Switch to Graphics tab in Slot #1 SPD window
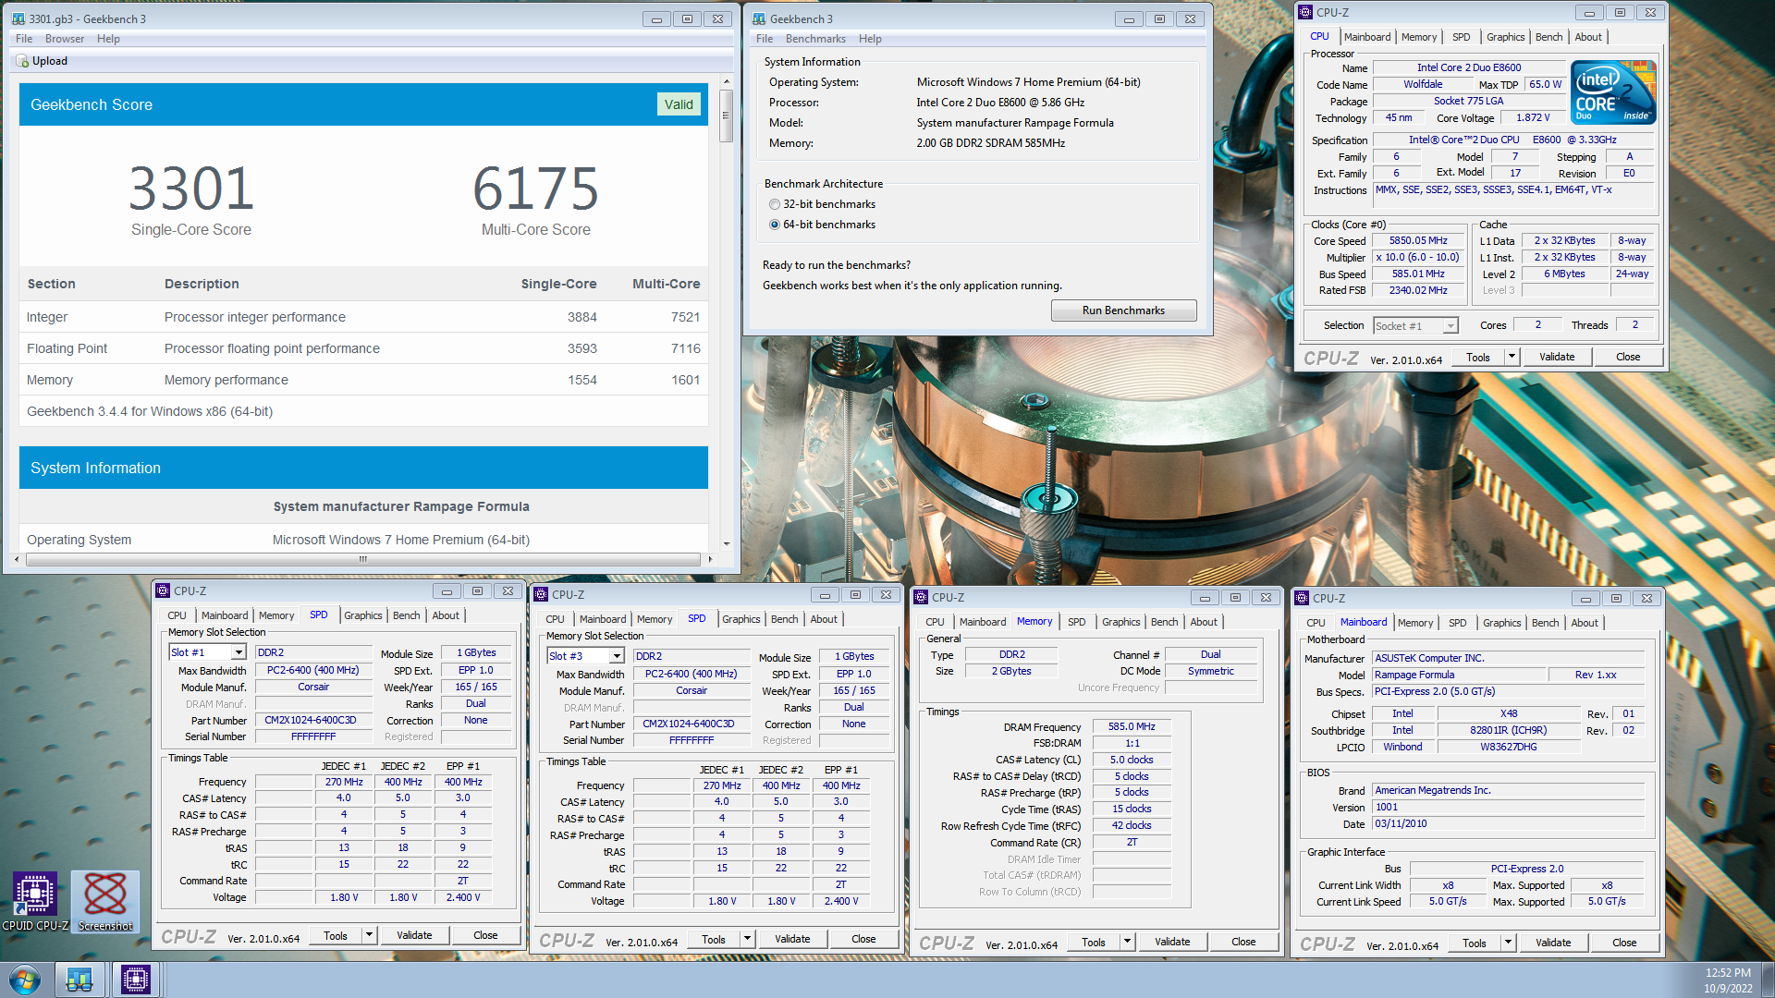Viewport: 1775px width, 998px height. pyautogui.click(x=363, y=615)
